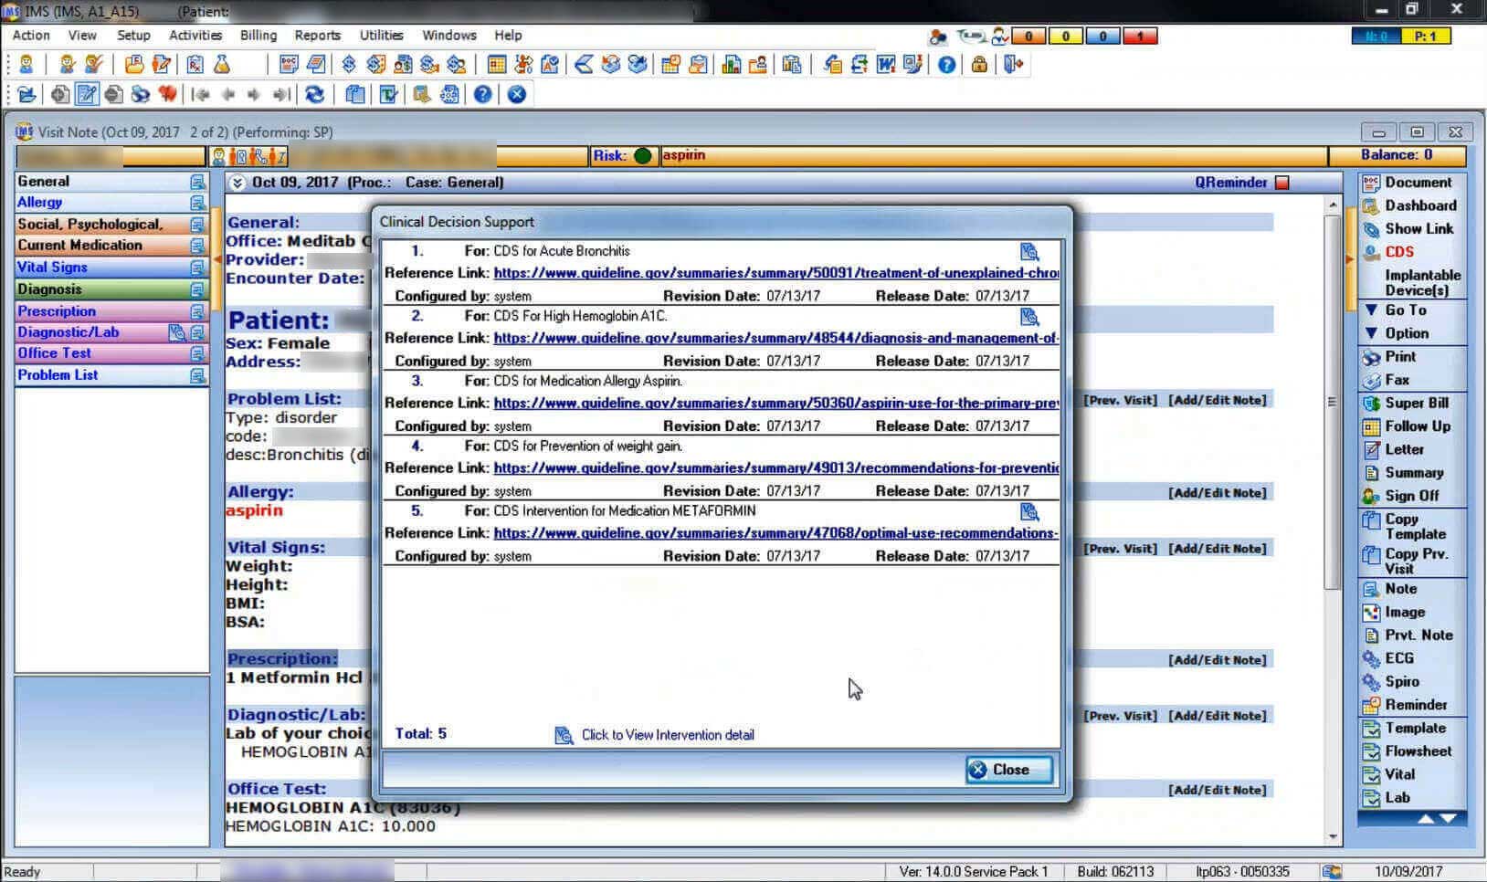Click the Word document W toolbar icon
Viewport: 1487px width, 882px height.
[885, 64]
